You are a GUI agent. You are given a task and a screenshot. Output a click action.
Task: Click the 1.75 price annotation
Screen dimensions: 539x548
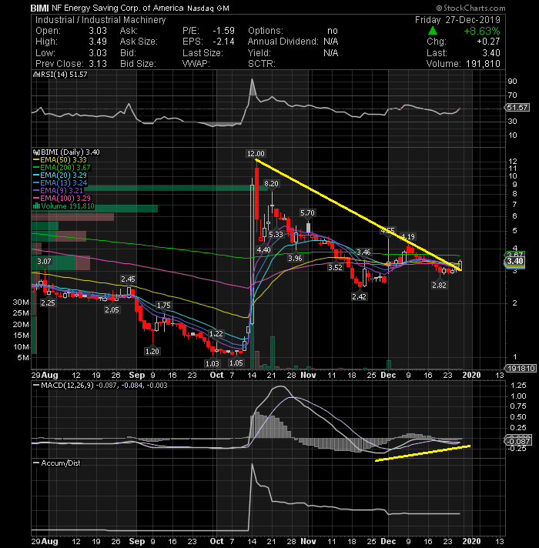(163, 306)
